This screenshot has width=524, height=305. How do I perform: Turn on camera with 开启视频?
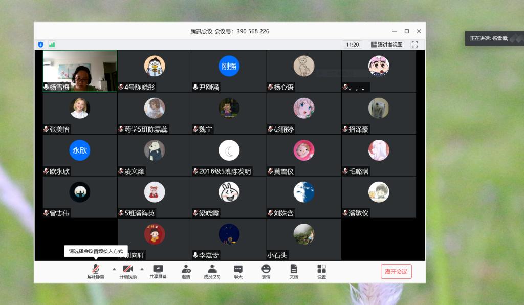[128, 271]
